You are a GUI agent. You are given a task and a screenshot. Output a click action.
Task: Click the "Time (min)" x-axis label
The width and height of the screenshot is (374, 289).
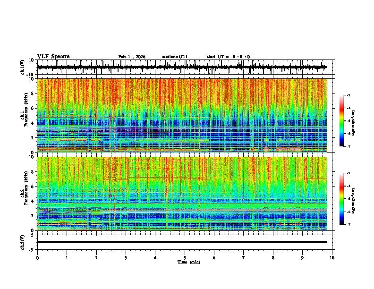[189, 262]
